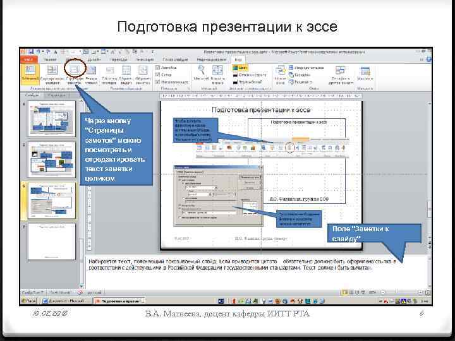Open the Переходы ribbon tab

(118, 59)
